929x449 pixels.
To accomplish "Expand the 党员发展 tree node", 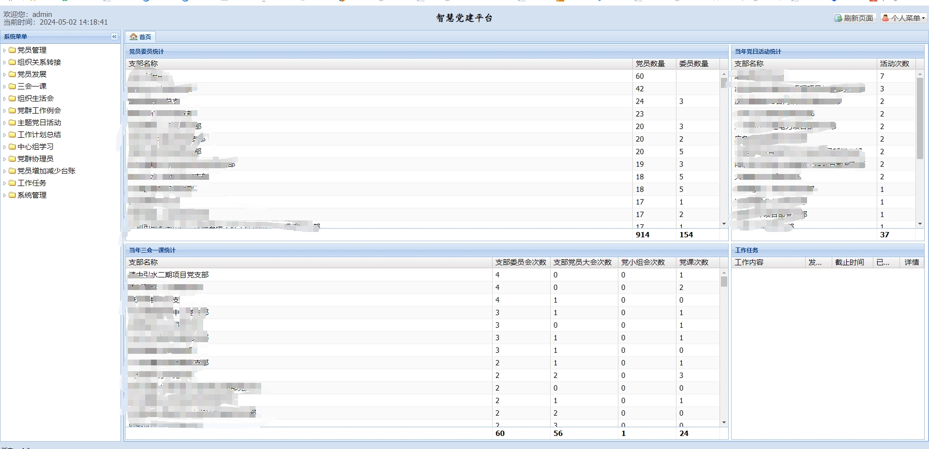I will click(4, 74).
